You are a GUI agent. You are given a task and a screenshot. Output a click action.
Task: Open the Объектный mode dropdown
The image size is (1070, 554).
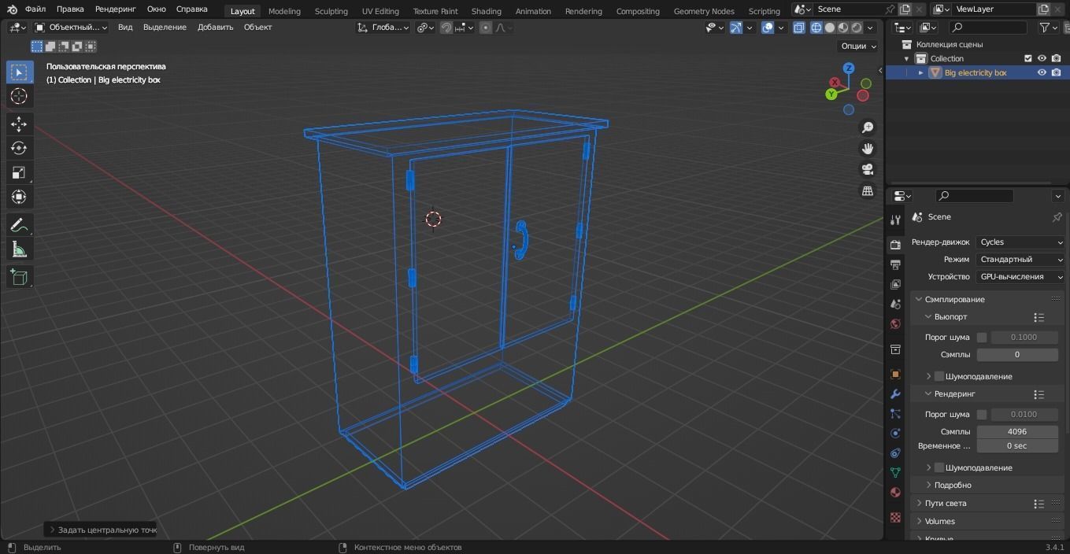(72, 28)
